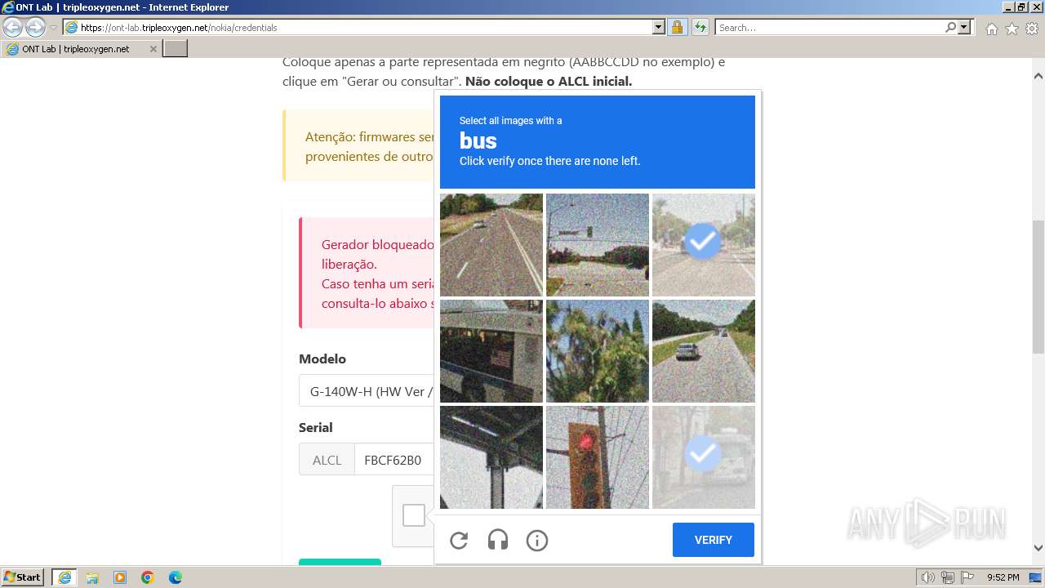The width and height of the screenshot is (1045, 588).
Task: Click the address bar URL field
Action: click(x=366, y=27)
